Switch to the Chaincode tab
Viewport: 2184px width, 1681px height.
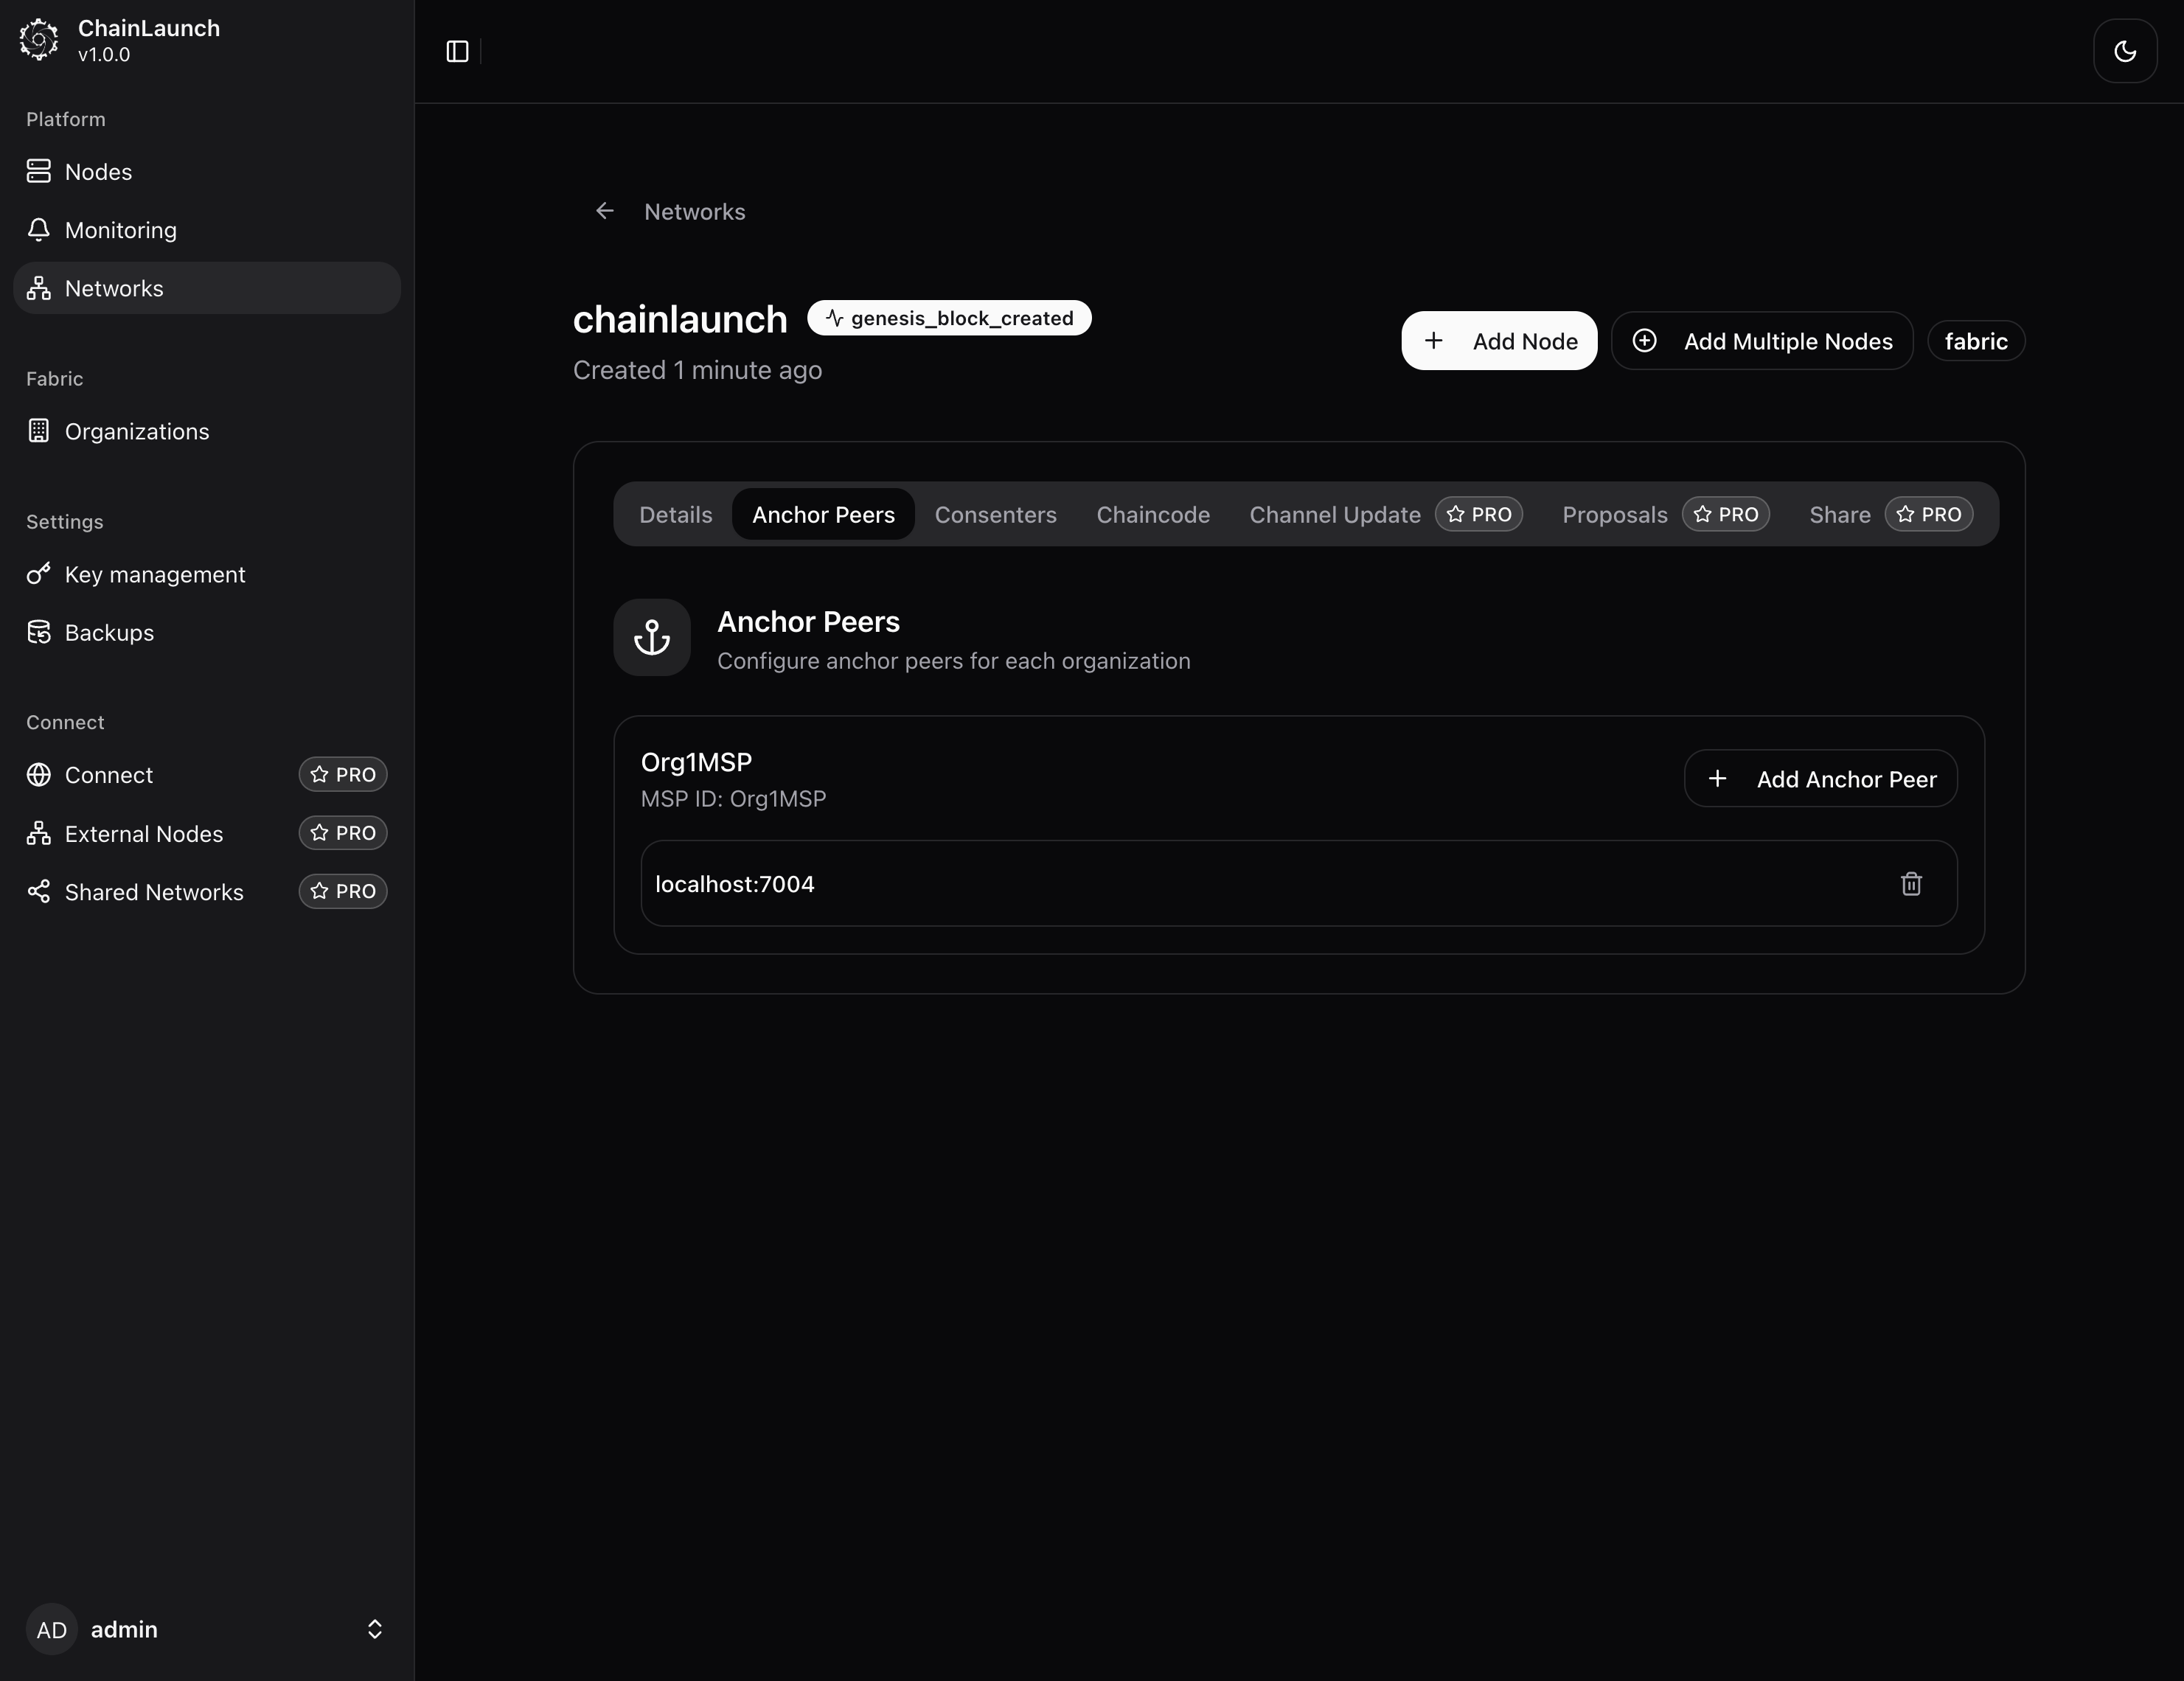[1152, 515]
